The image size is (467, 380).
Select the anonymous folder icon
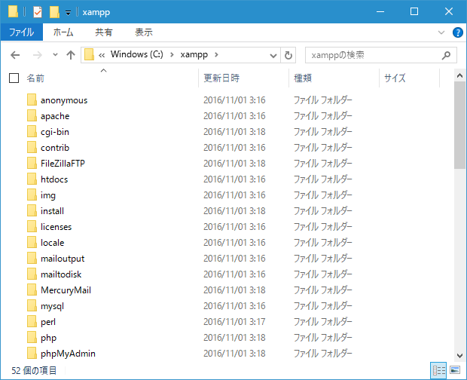tap(32, 100)
